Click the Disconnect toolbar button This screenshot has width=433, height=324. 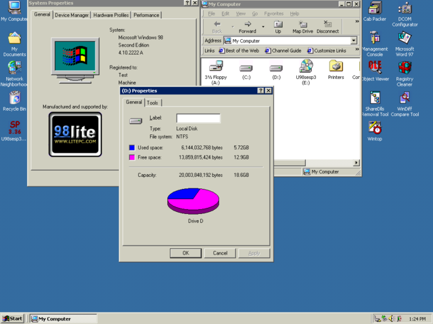click(327, 27)
